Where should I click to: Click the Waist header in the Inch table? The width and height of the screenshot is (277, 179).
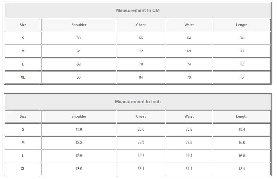tap(189, 117)
